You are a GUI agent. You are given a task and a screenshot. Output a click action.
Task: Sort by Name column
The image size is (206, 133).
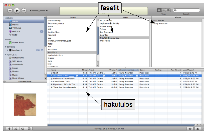(x=64, y=70)
